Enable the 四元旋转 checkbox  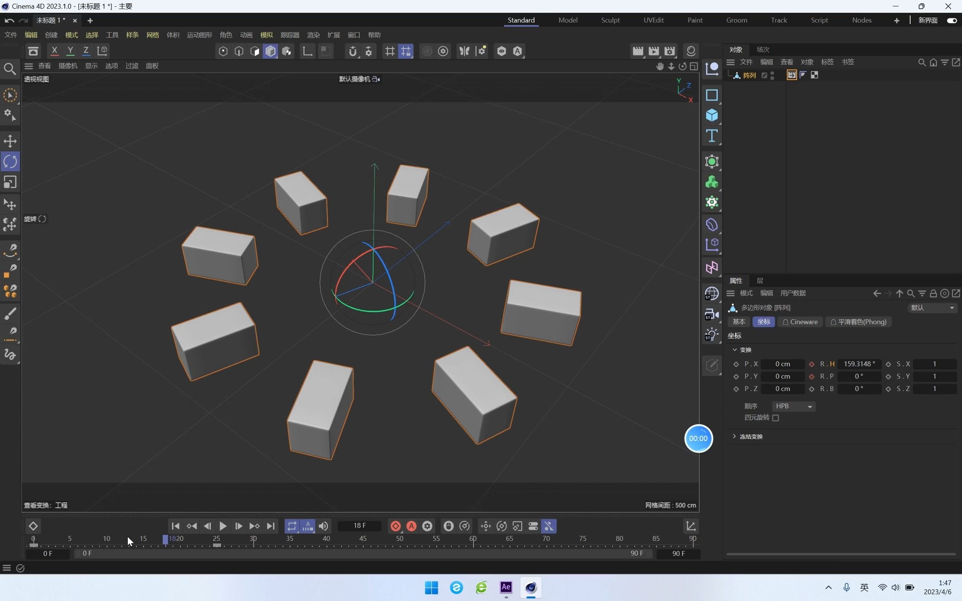pos(775,418)
